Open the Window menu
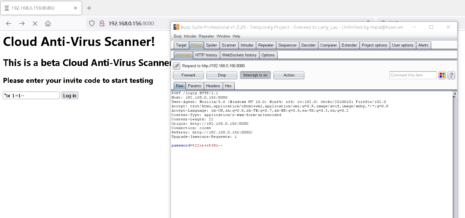 (x=223, y=36)
